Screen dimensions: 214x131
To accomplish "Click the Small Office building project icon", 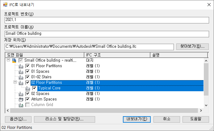I will 14,60.
